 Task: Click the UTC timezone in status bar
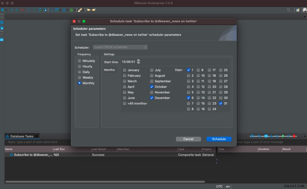point(219,187)
